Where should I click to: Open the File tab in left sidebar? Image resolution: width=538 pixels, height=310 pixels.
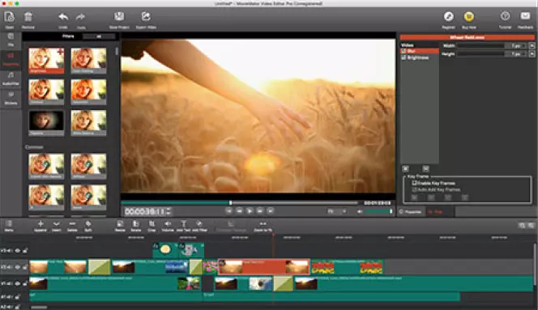[11, 40]
